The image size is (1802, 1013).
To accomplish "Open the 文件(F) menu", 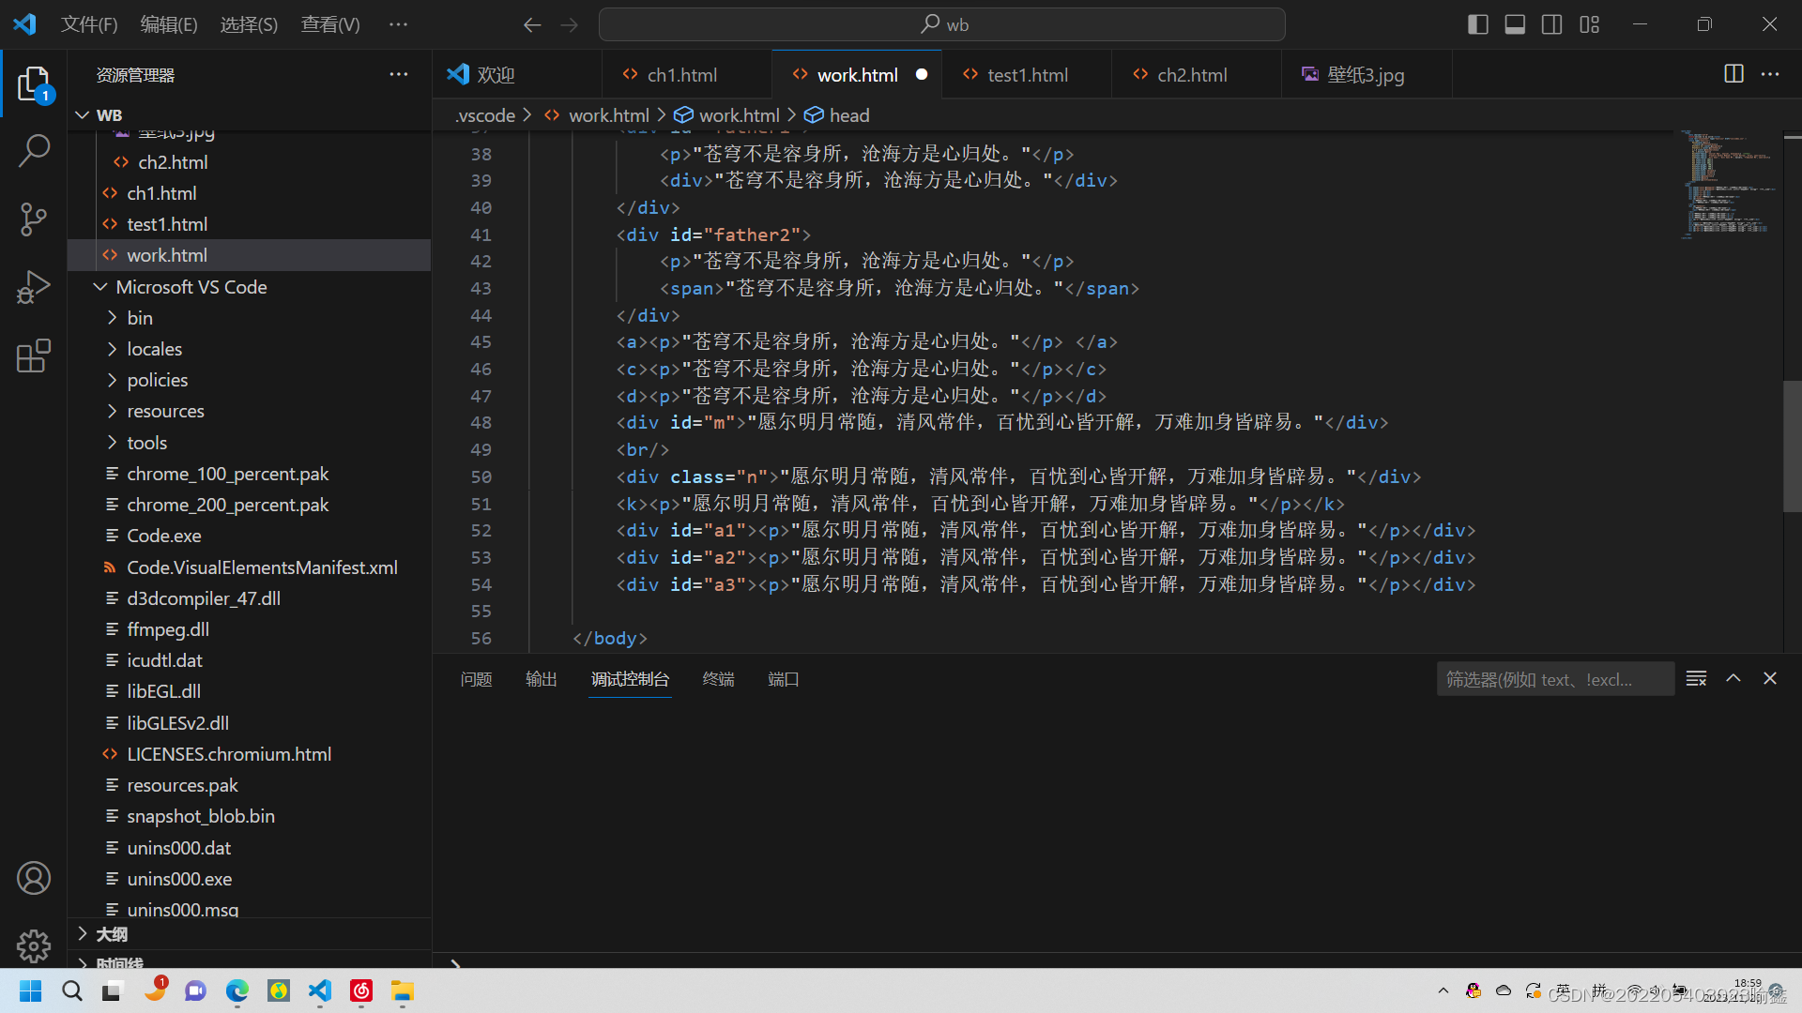I will (x=89, y=24).
